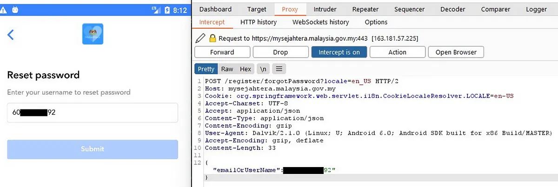Open the Proxy Options sub-tab

(376, 22)
